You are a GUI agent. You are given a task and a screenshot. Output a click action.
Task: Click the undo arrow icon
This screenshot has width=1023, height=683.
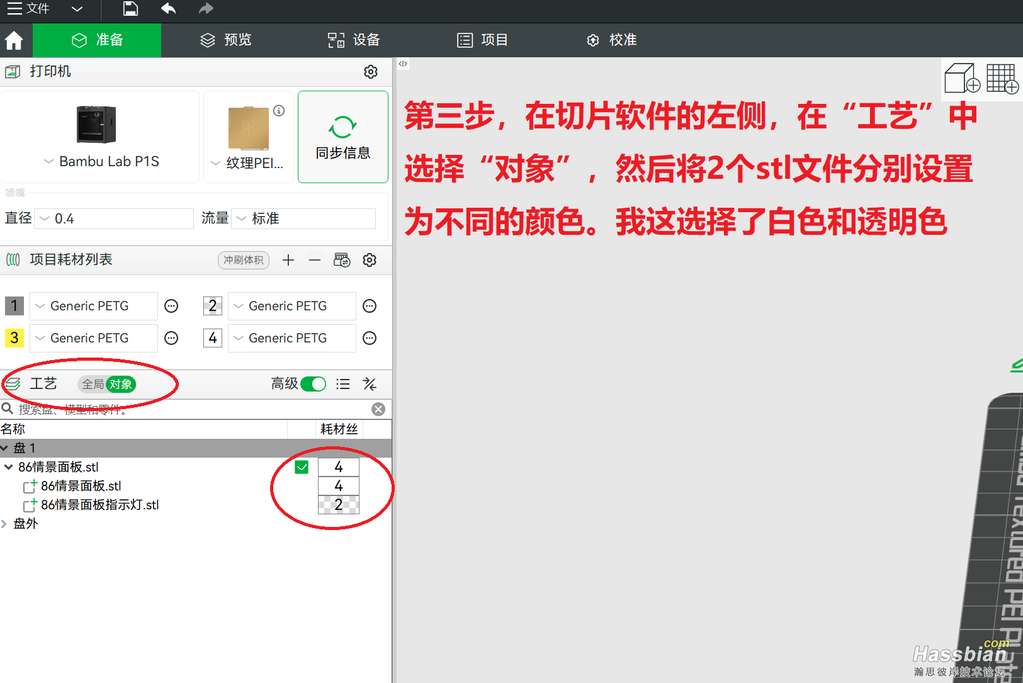click(167, 9)
